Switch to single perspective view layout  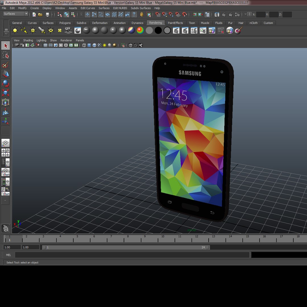[x=5, y=143]
